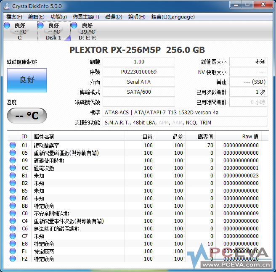Click raw value 000000000009 in row C0
This screenshot has height=272, width=276.
point(241,213)
